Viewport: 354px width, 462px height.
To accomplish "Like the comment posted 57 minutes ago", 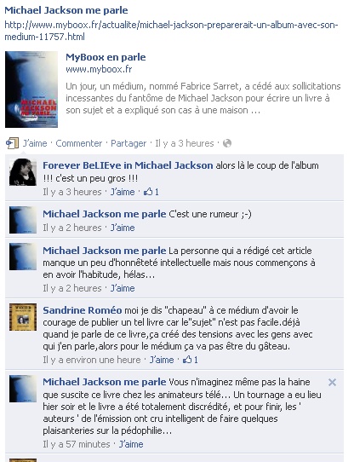I will 131,444.
